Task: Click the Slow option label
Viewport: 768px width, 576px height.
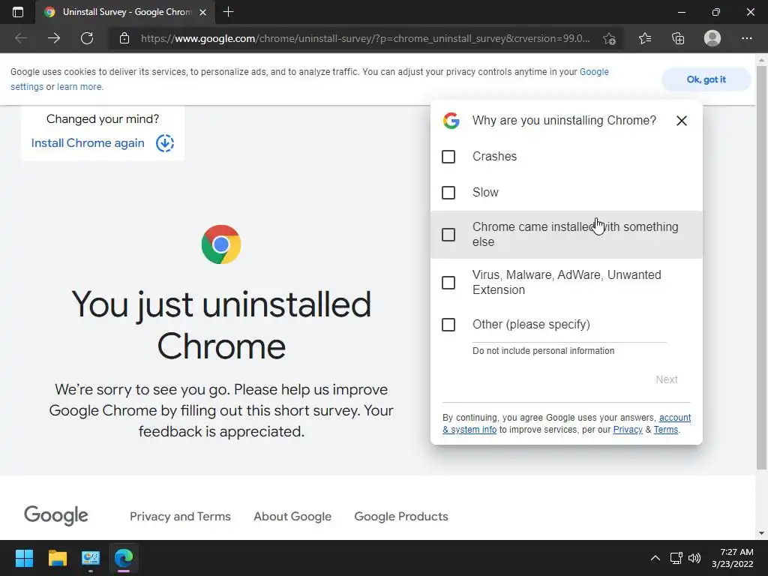Action: (485, 193)
